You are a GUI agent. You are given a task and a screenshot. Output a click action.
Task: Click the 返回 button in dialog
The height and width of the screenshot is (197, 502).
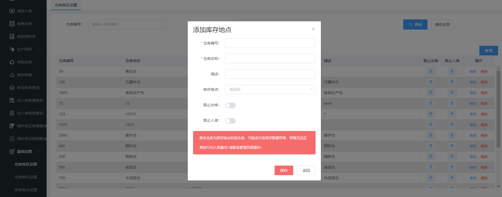click(306, 170)
